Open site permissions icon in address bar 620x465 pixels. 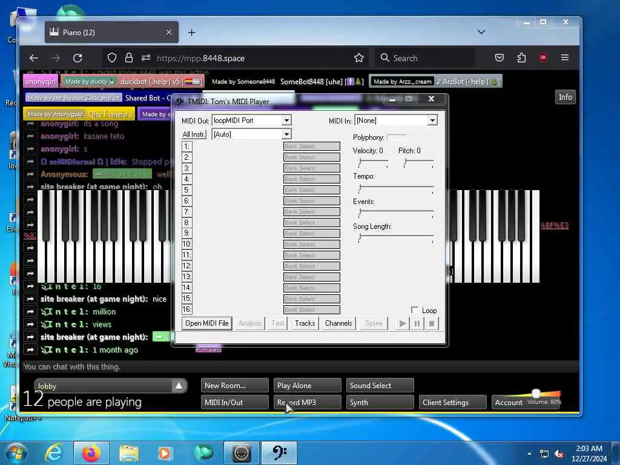click(x=146, y=58)
